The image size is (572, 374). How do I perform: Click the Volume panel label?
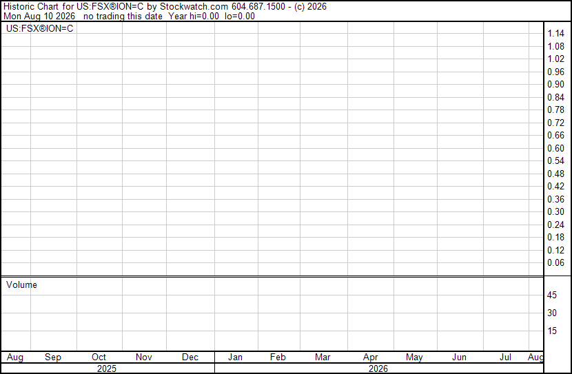[21, 284]
